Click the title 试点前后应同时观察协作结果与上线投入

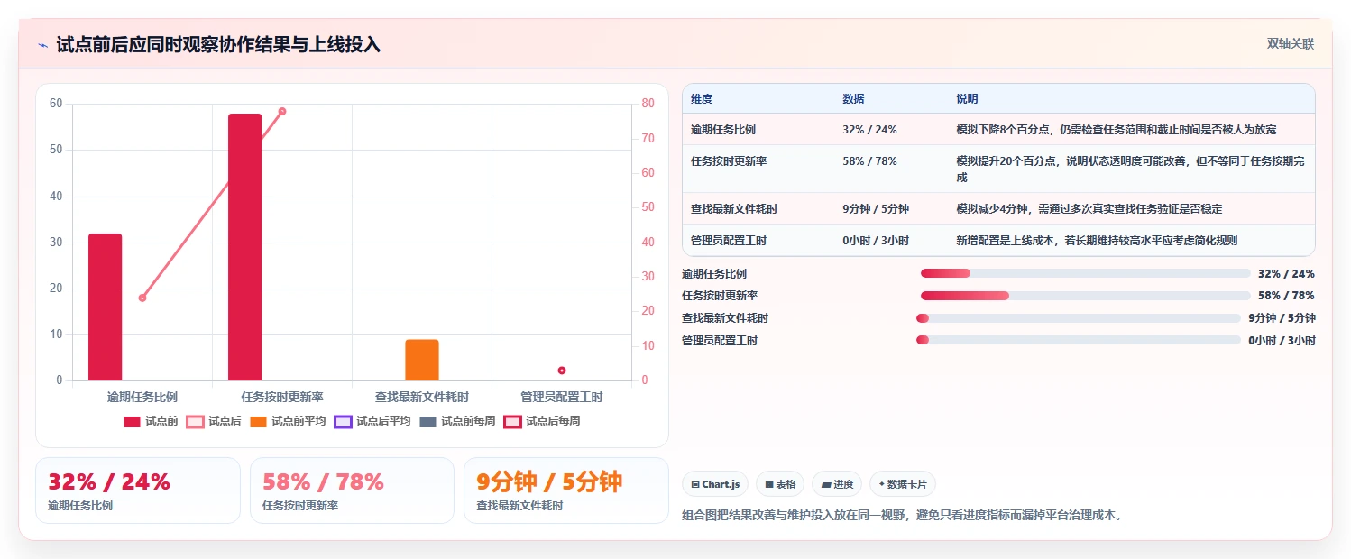tap(218, 45)
